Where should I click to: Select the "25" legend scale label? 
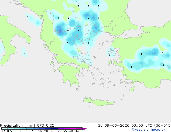coord(52,131)
